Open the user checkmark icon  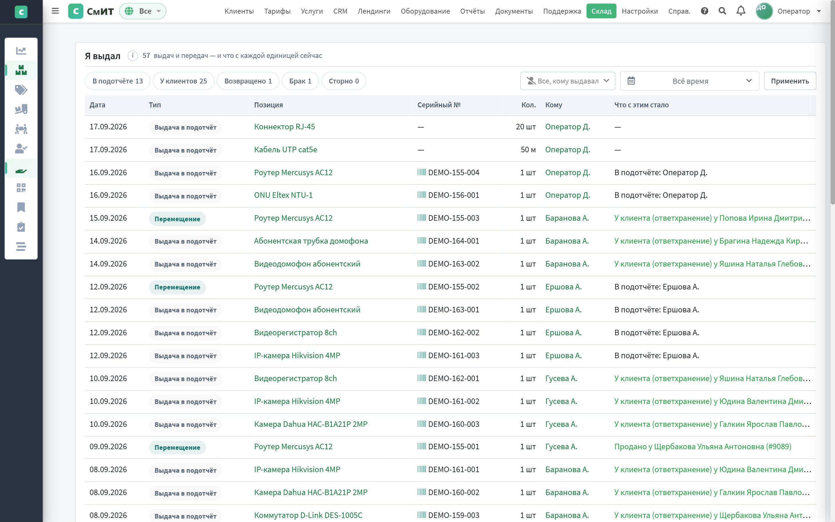tap(21, 149)
